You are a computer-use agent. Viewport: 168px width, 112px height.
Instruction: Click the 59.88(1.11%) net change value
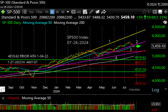(157, 17)
